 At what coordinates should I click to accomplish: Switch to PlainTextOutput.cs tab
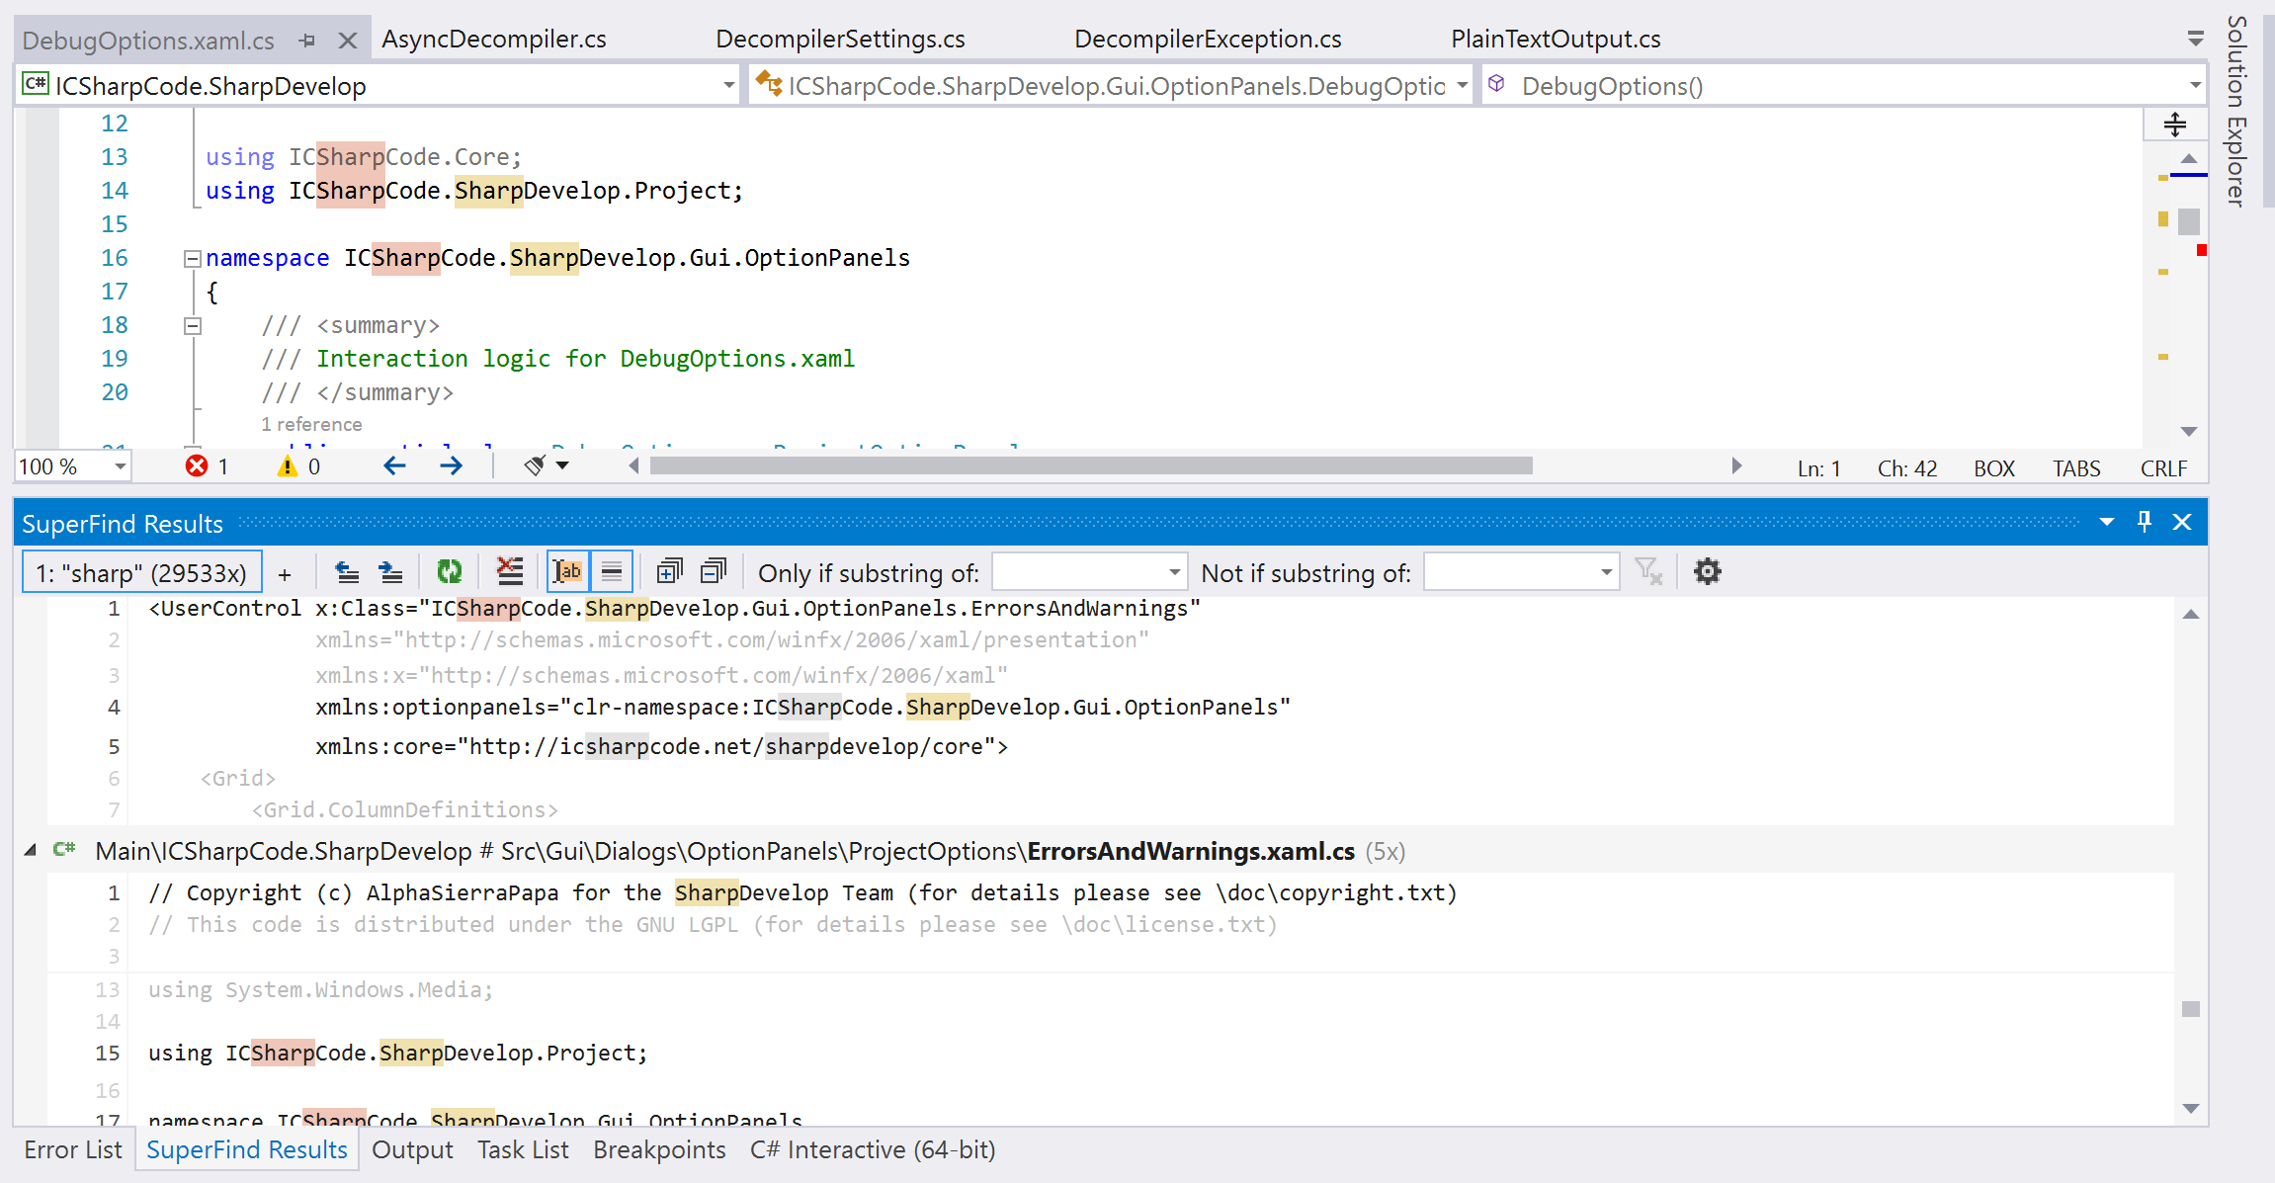pos(1556,39)
